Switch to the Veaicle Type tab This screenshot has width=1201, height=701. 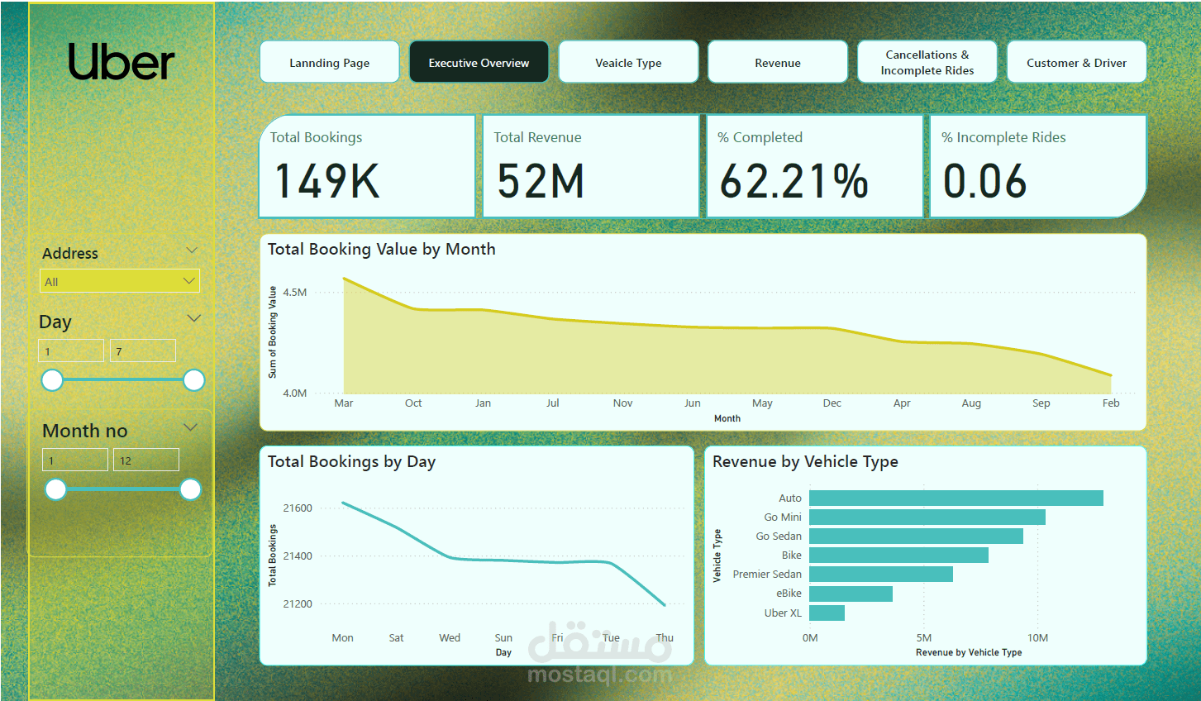[x=628, y=62]
